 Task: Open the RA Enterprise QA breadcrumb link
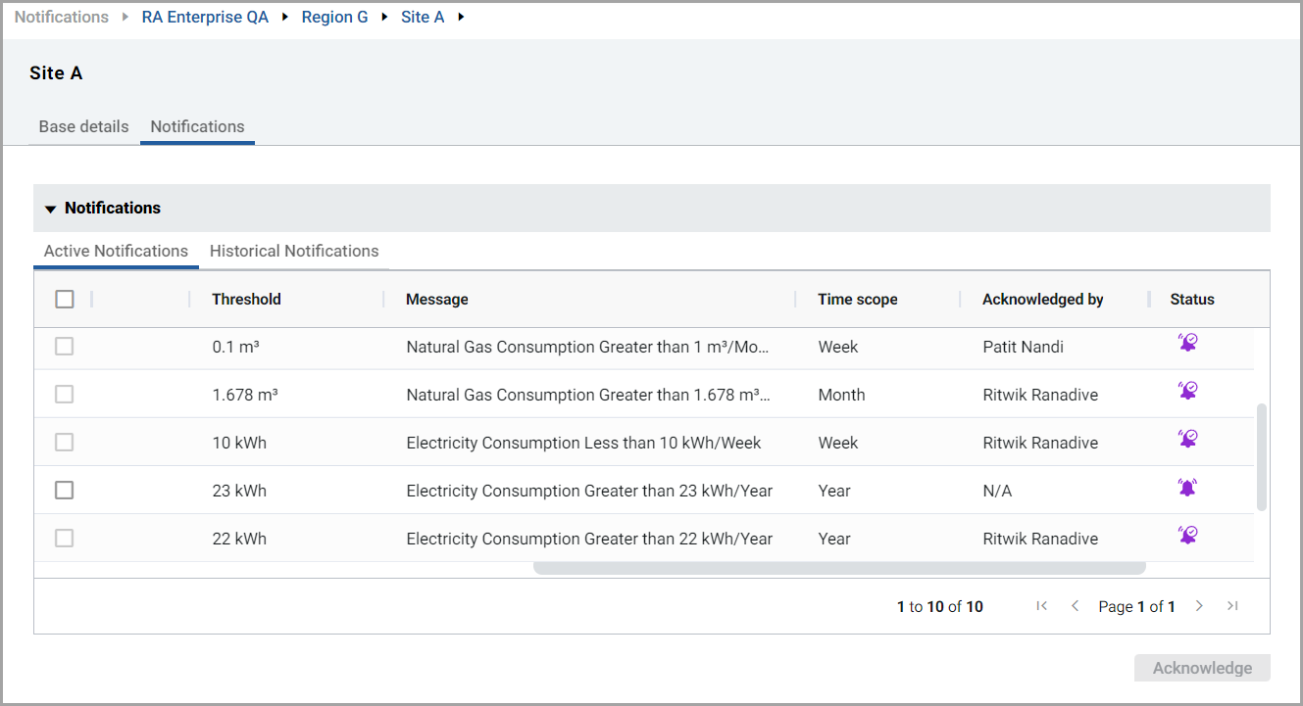(205, 17)
